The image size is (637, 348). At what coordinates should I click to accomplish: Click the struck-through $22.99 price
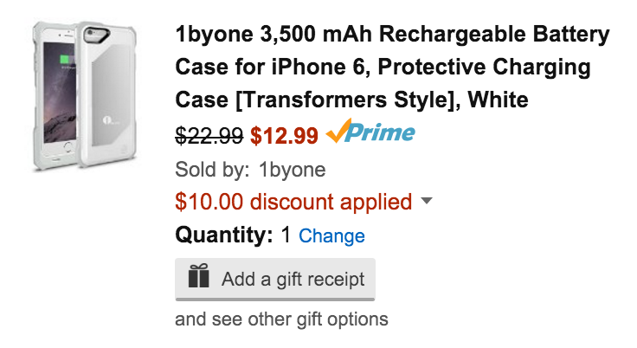coord(209,135)
